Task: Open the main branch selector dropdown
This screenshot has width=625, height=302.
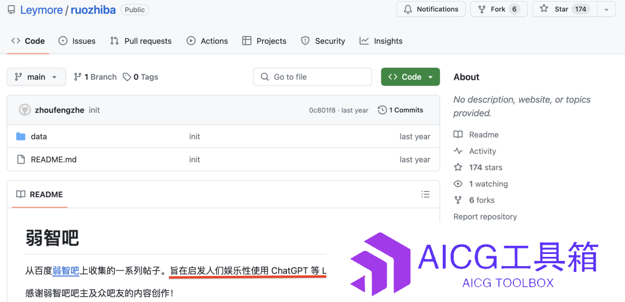Action: [36, 77]
